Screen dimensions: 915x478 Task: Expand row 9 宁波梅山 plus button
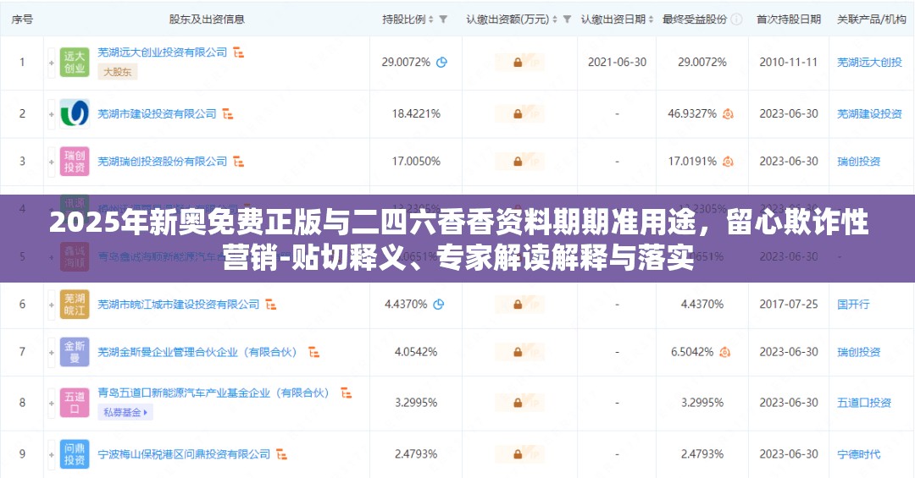tap(52, 454)
